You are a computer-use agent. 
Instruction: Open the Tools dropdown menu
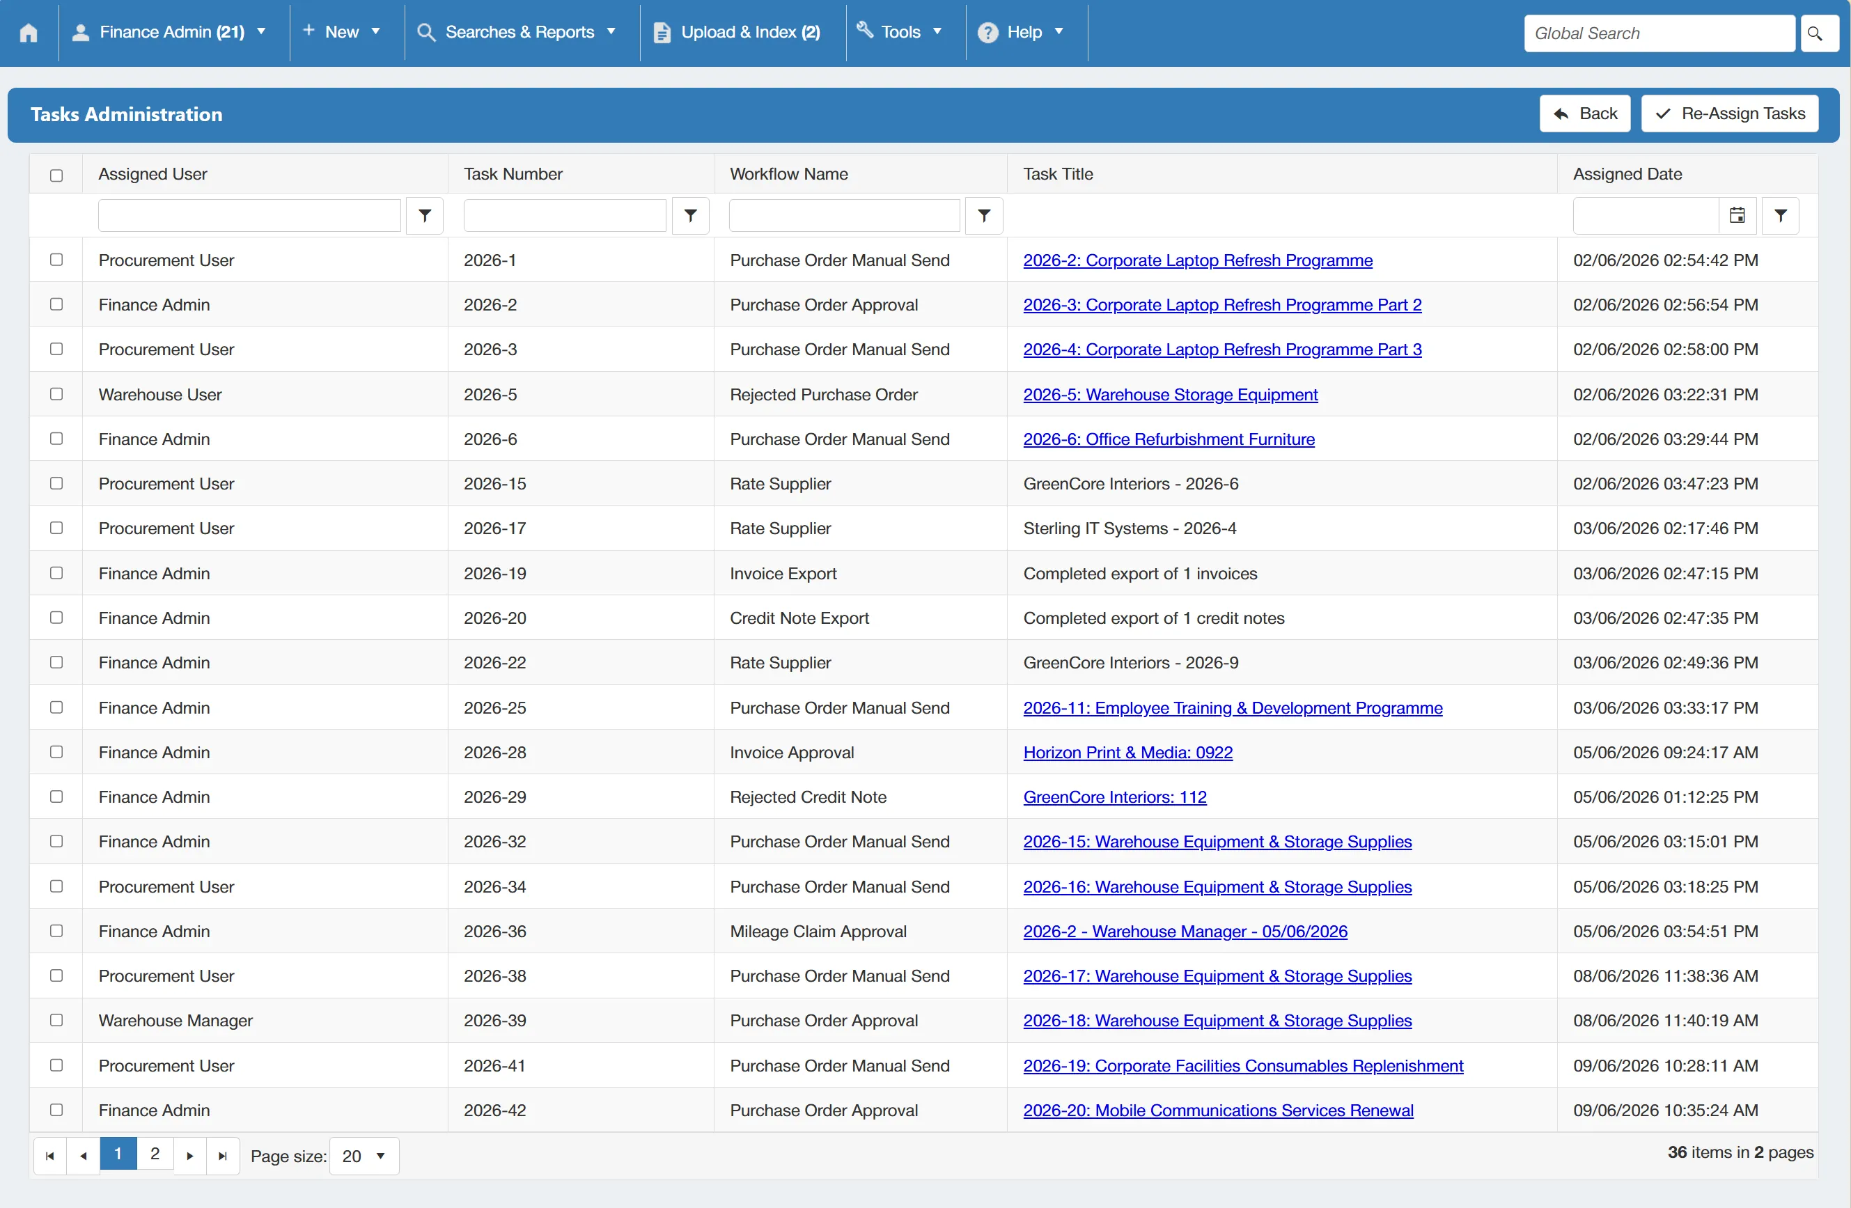pos(900,33)
